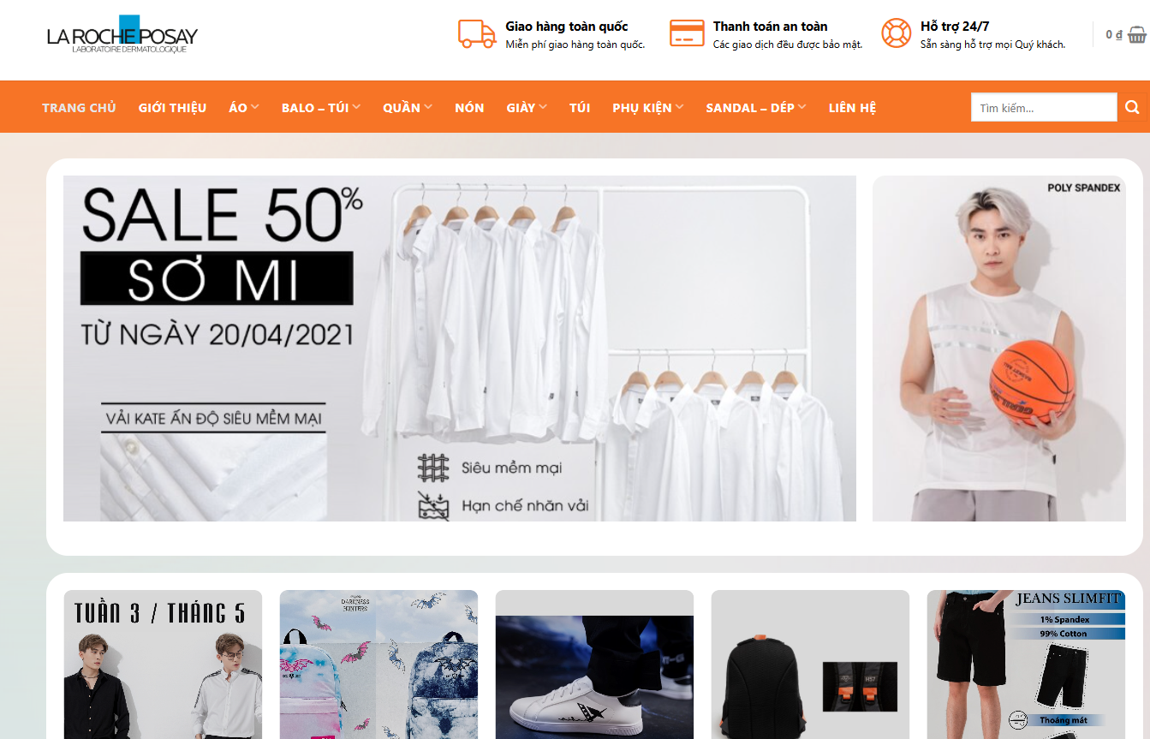Expand the Sandal – Dép menu

click(x=755, y=108)
